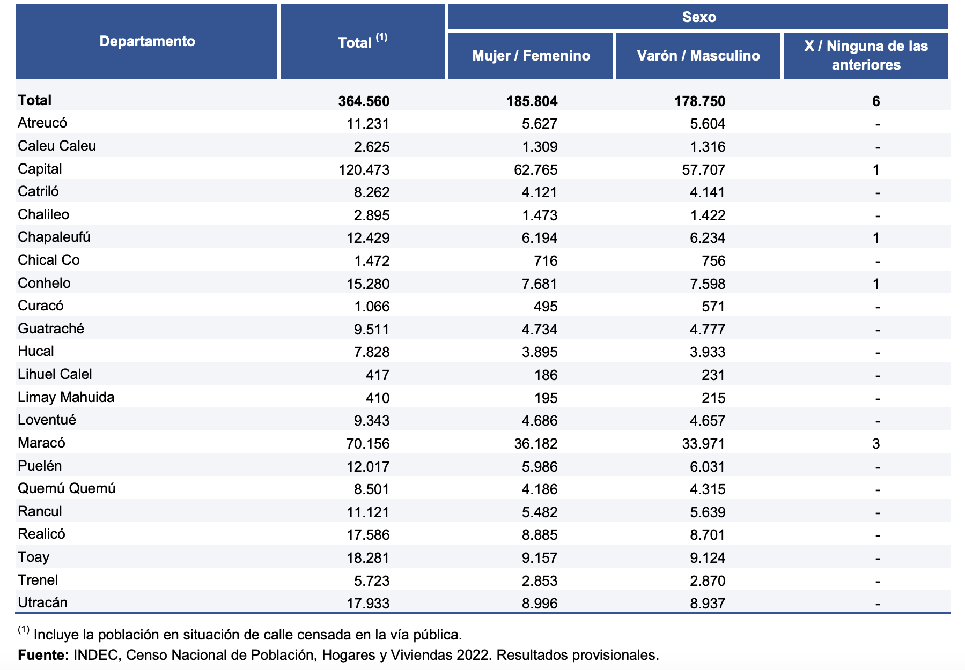Click the Catriló row label

(x=38, y=191)
